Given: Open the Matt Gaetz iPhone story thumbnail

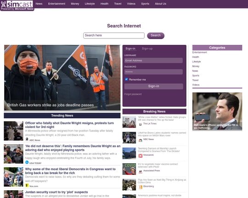Looking at the screenshot, I should [217, 111].
